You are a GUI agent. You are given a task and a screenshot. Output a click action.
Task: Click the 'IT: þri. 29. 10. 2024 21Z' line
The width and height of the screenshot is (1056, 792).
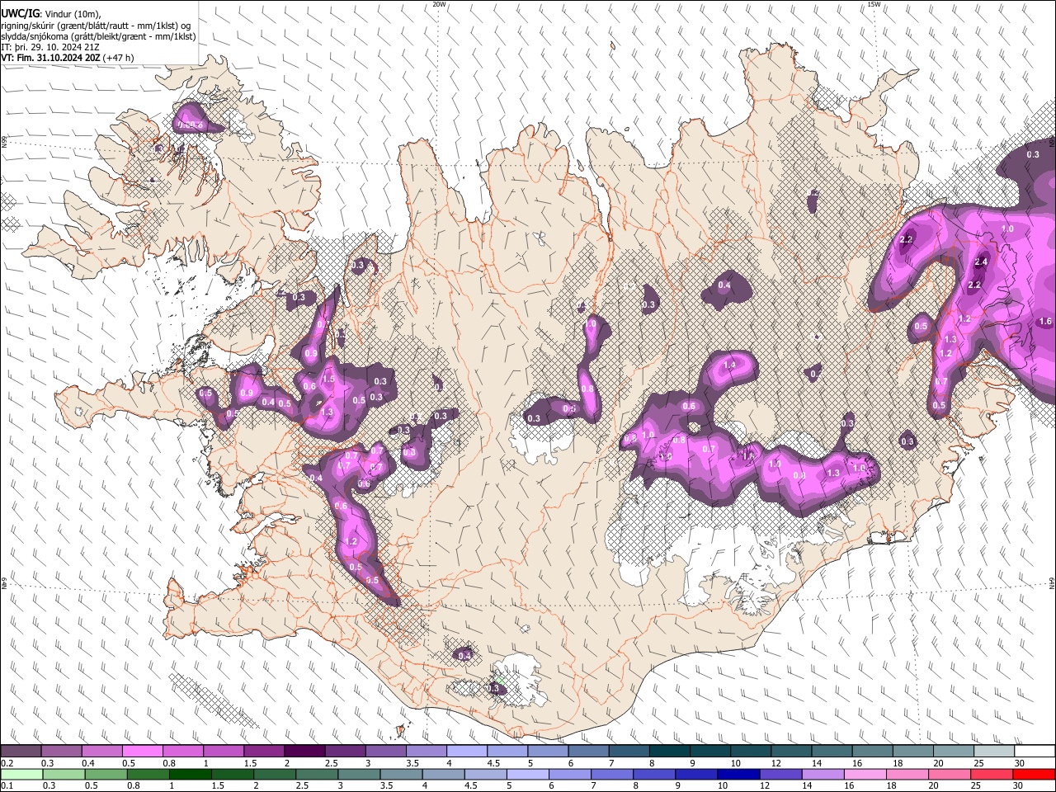pyautogui.click(x=51, y=47)
